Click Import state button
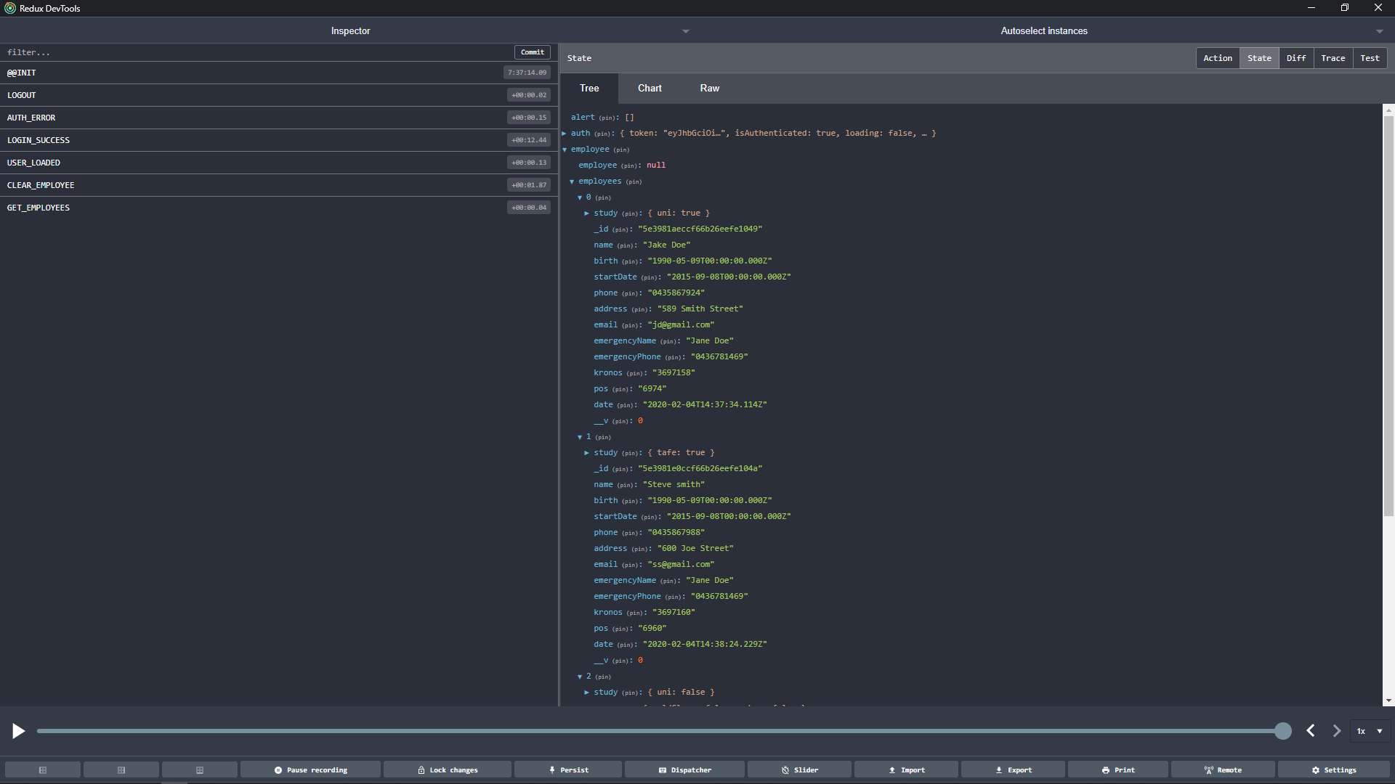 click(906, 769)
